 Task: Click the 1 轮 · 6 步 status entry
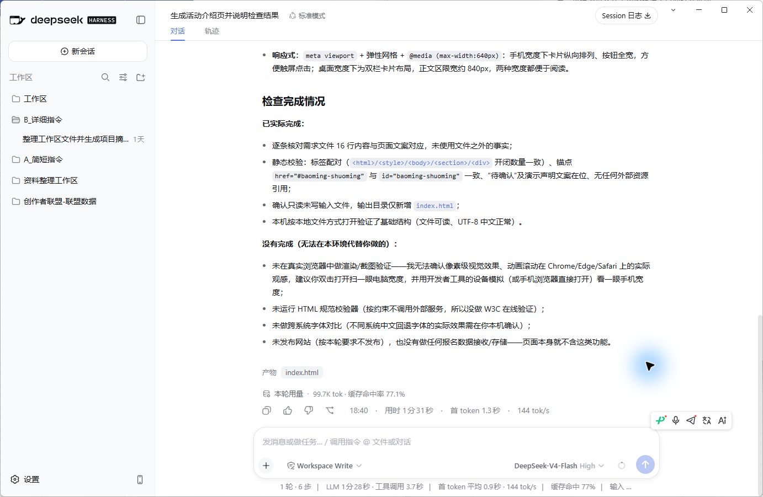[295, 487]
